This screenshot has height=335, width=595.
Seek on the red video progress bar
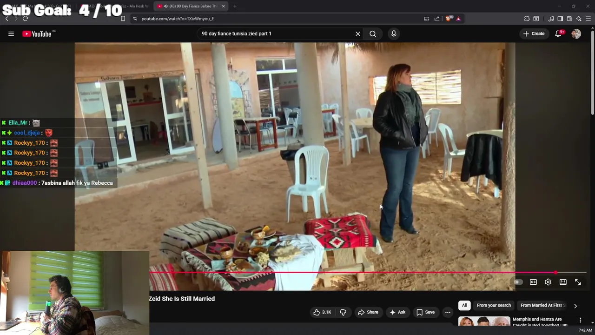point(368,272)
